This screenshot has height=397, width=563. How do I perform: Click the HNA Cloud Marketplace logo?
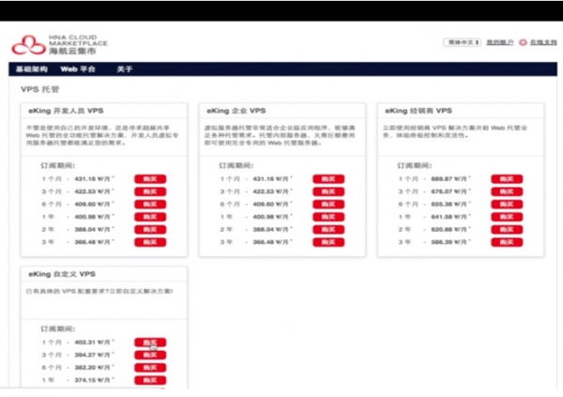pos(59,44)
